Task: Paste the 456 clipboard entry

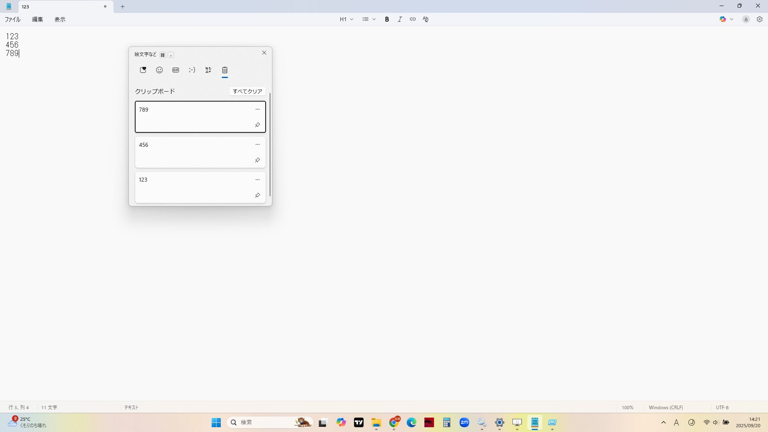Action: click(x=192, y=152)
